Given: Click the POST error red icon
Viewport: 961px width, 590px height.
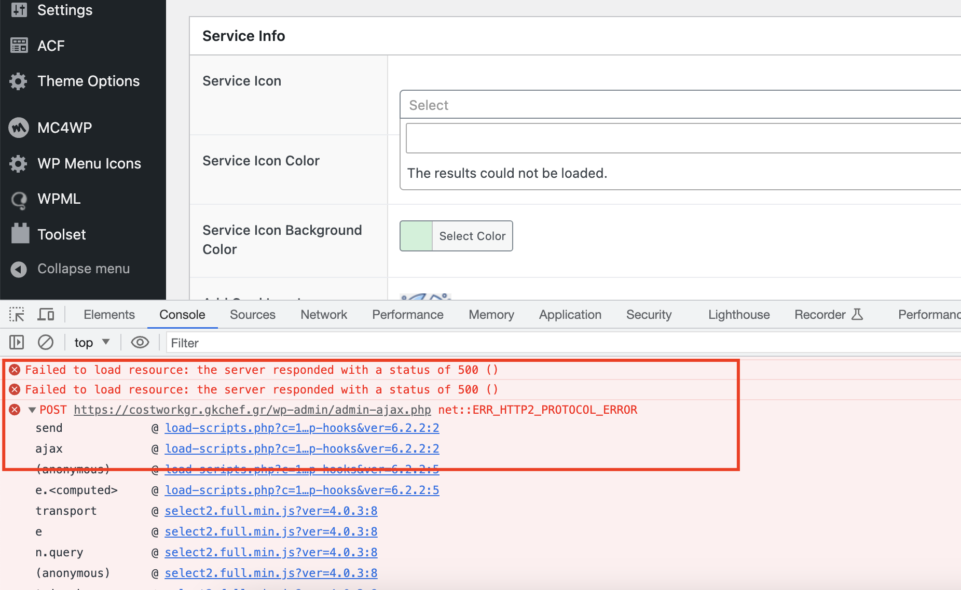Looking at the screenshot, I should click(x=15, y=410).
